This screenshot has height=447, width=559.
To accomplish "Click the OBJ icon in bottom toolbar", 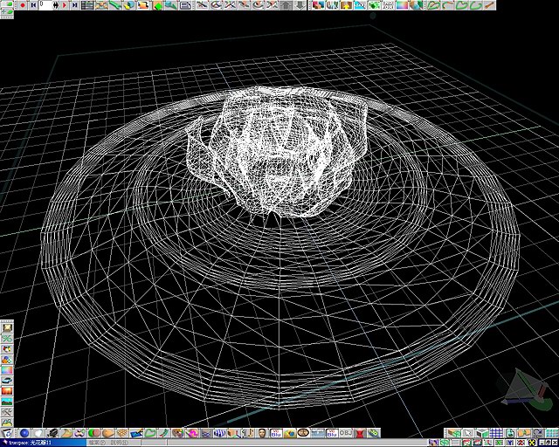I will click(345, 433).
